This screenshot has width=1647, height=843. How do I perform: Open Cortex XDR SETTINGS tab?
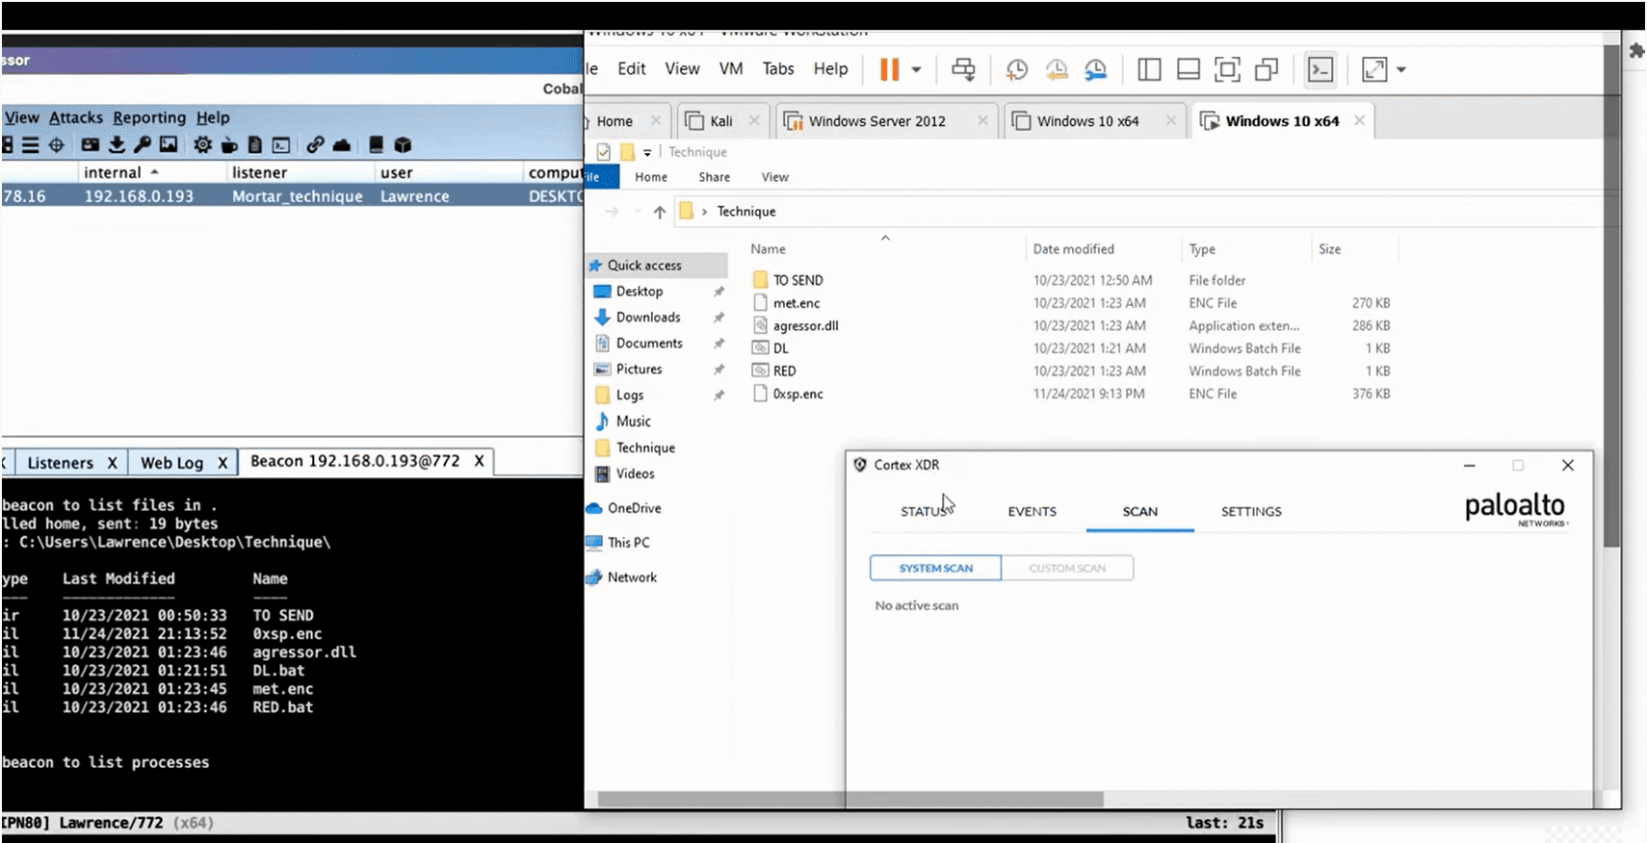click(1251, 512)
